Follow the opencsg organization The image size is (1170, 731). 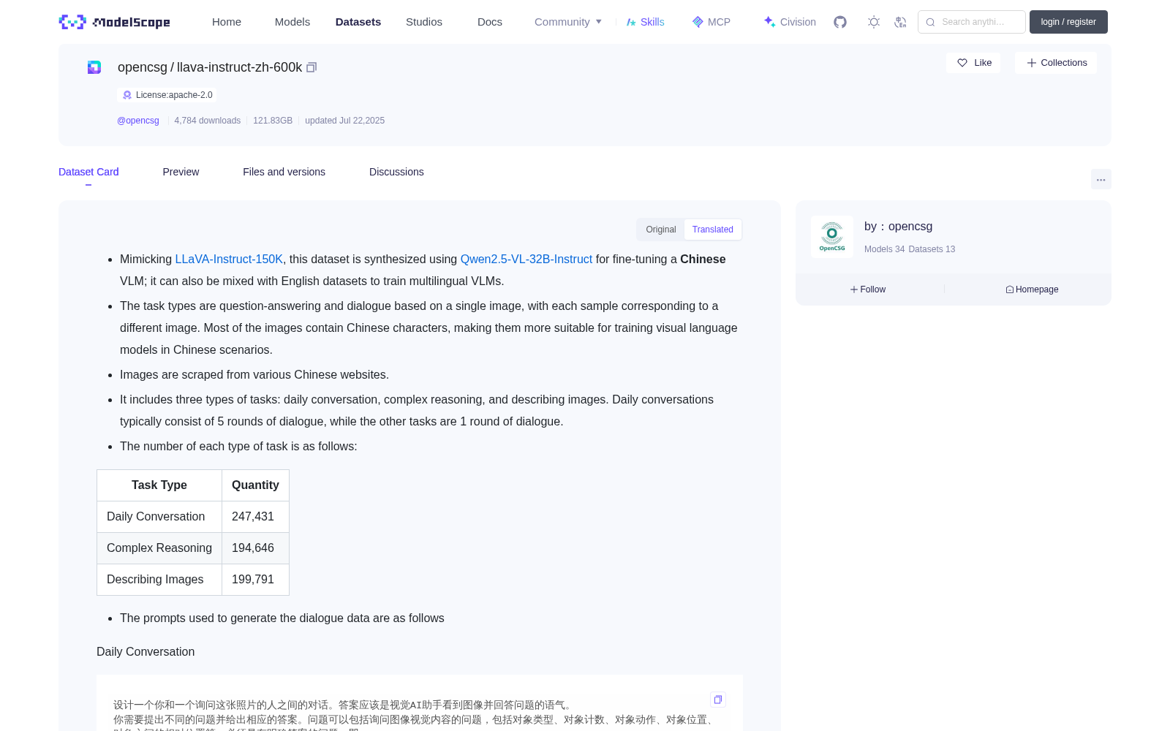coord(868,289)
